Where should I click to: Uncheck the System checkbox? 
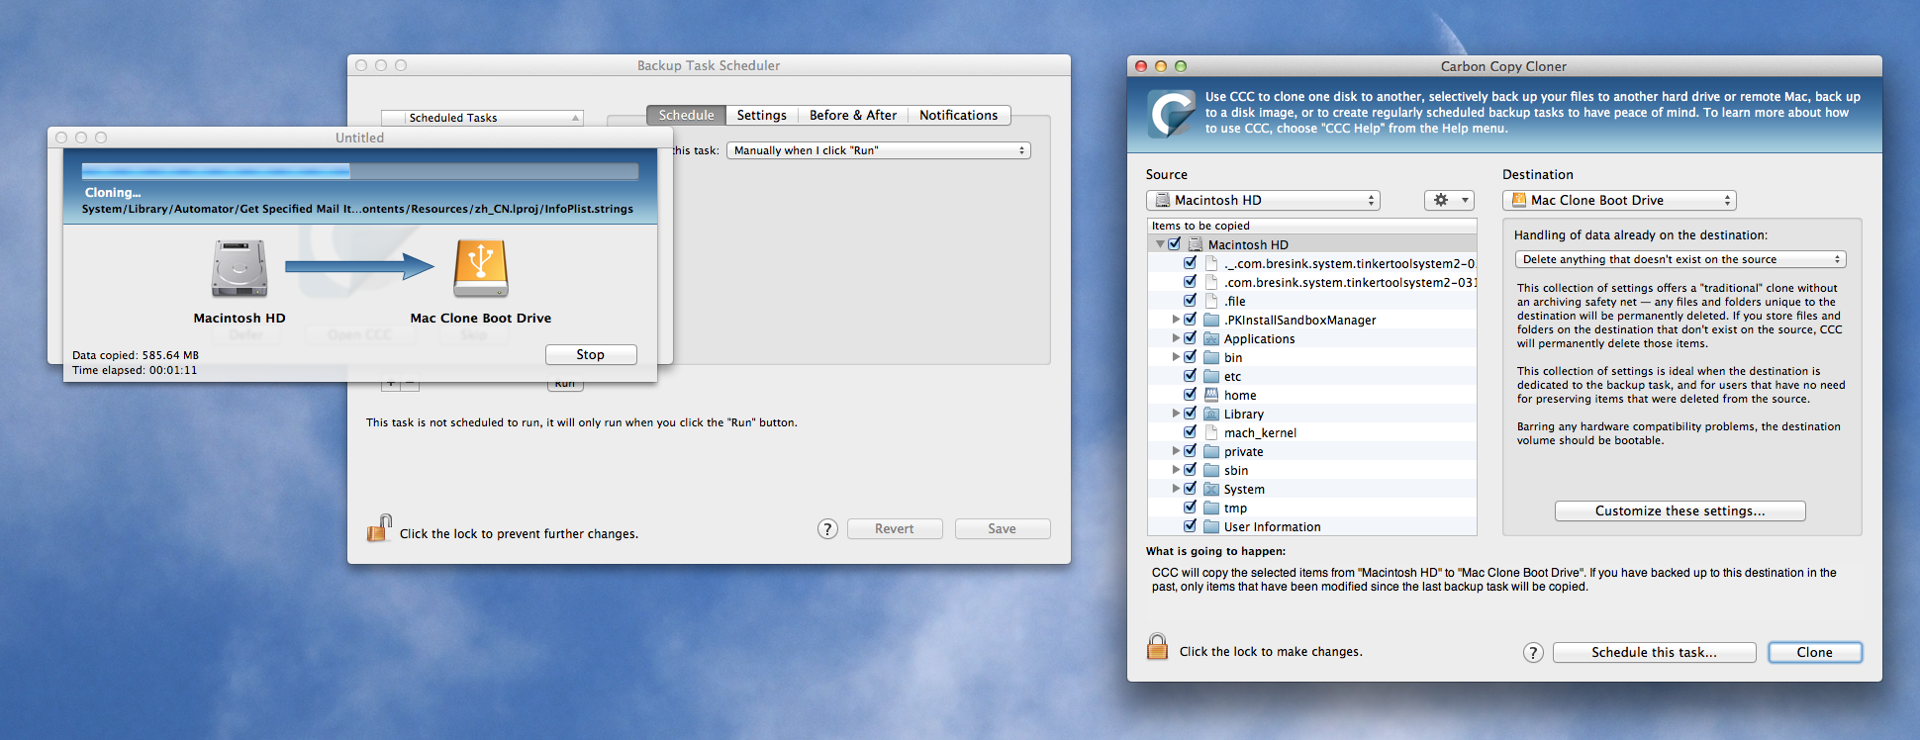pos(1191,489)
